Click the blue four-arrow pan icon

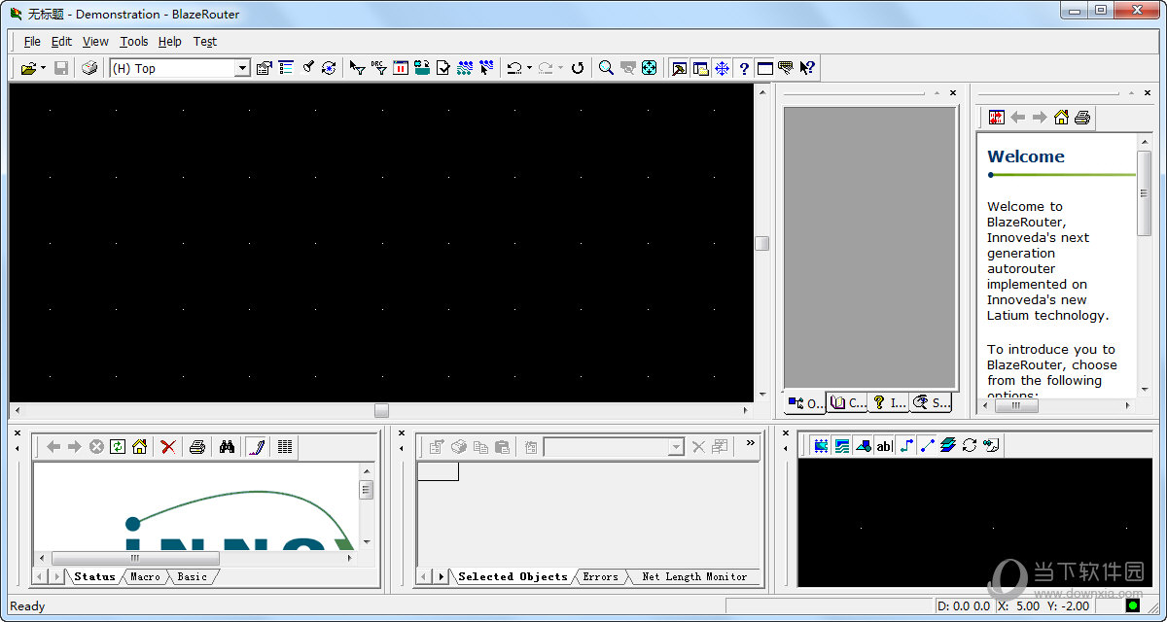[722, 68]
